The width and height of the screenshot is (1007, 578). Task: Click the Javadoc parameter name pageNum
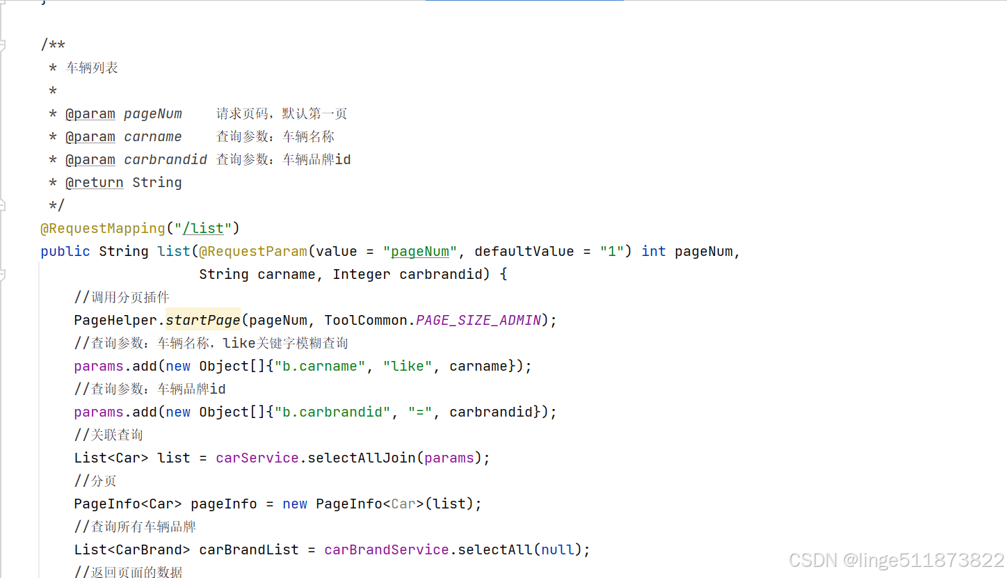click(153, 114)
